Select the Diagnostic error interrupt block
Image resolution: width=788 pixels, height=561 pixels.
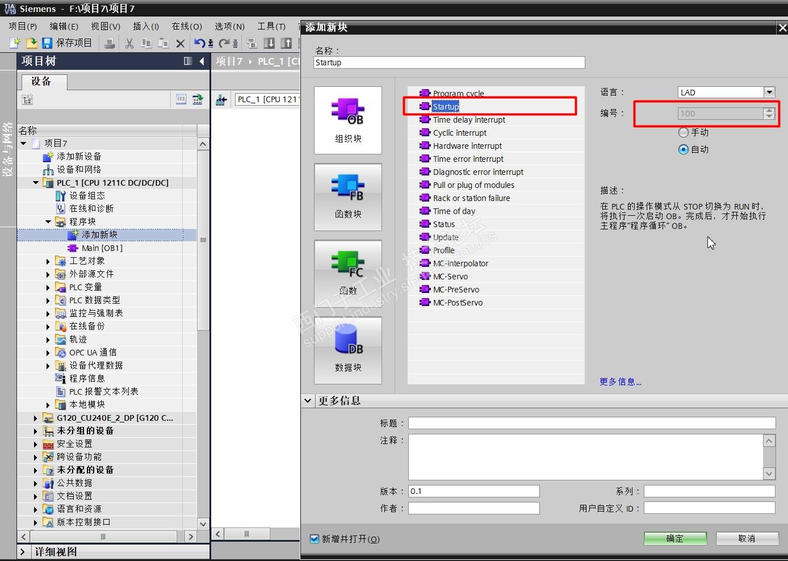478,172
